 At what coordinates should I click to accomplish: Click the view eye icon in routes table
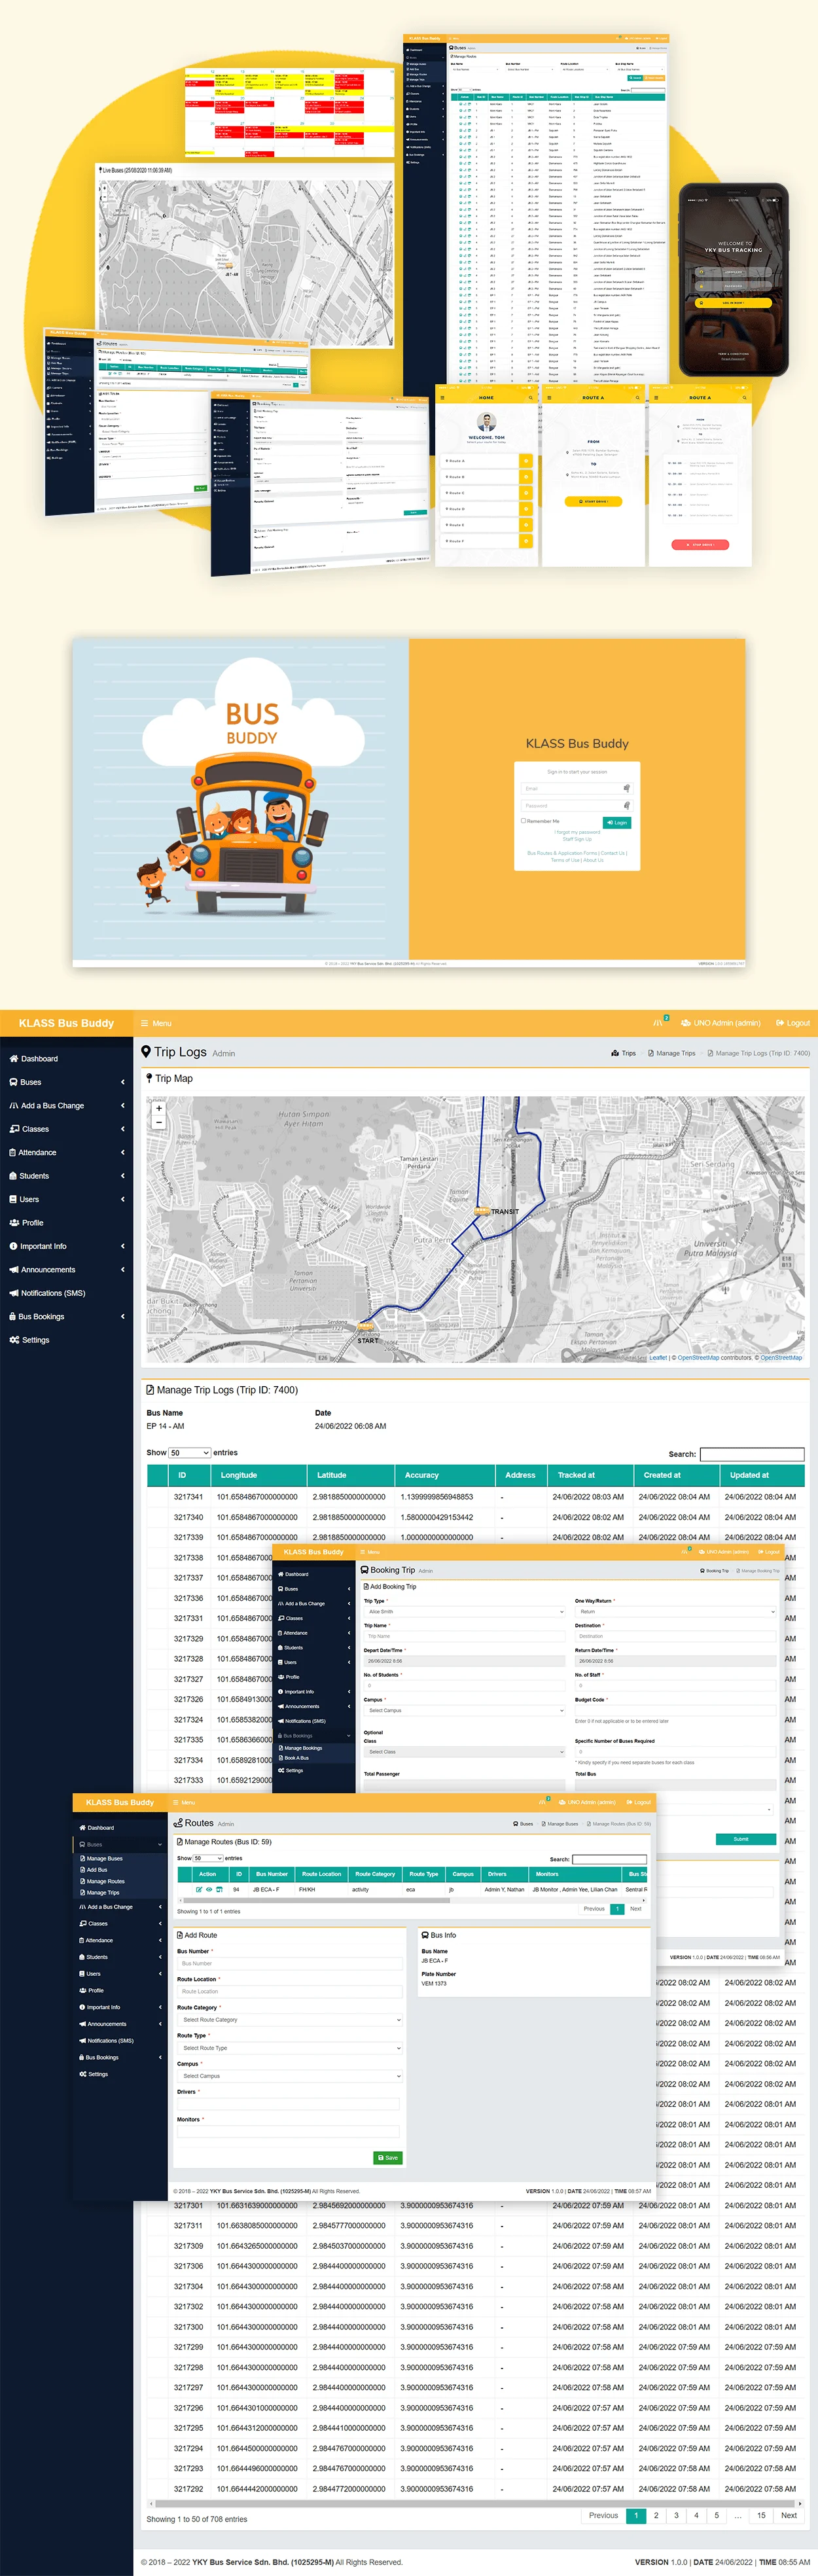click(x=209, y=1889)
